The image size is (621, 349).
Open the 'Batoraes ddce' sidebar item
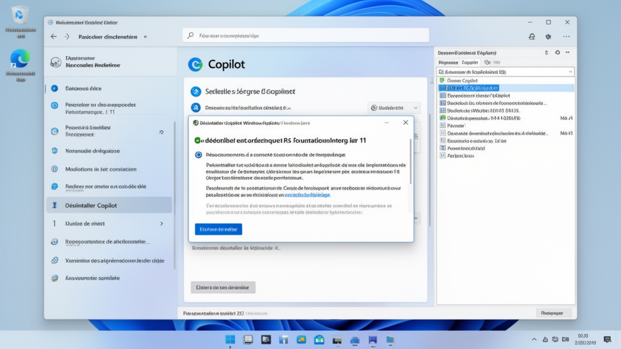coord(109,88)
